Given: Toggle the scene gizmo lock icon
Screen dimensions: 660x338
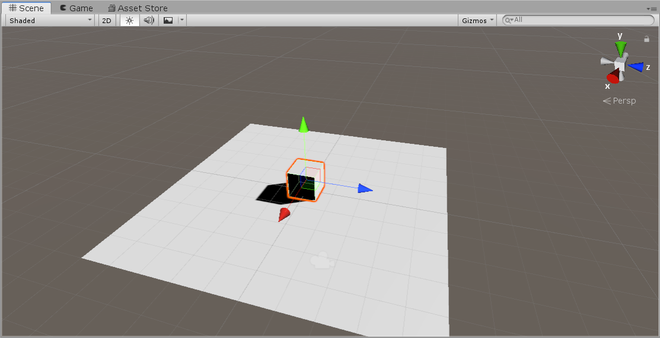Looking at the screenshot, I should point(646,39).
